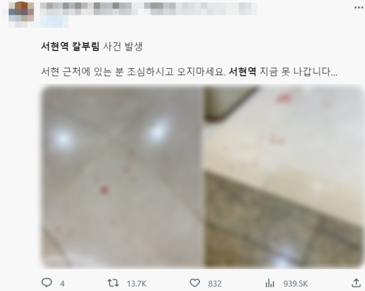Click bold 서현역 in the second line

click(242, 72)
